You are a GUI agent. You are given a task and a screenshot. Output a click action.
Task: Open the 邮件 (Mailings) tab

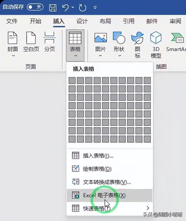click(x=152, y=21)
